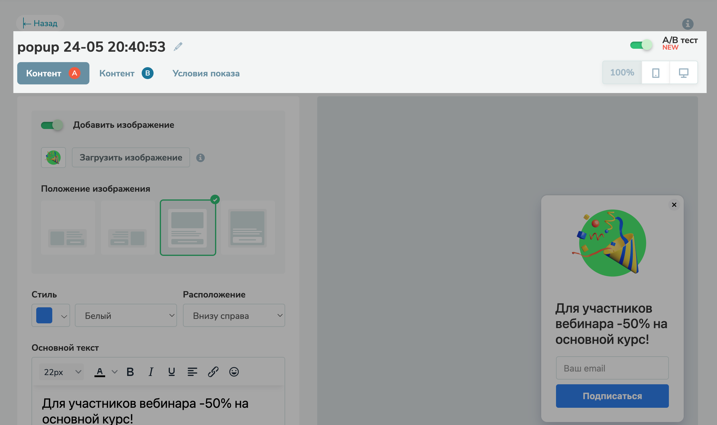Viewport: 717px width, 425px height.
Task: Click the Загрузить изображение button
Action: [131, 158]
